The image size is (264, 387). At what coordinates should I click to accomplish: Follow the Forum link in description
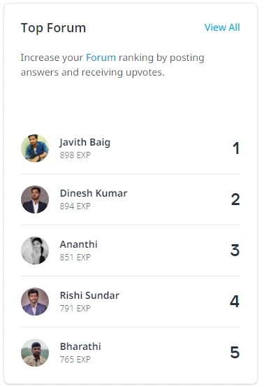101,57
